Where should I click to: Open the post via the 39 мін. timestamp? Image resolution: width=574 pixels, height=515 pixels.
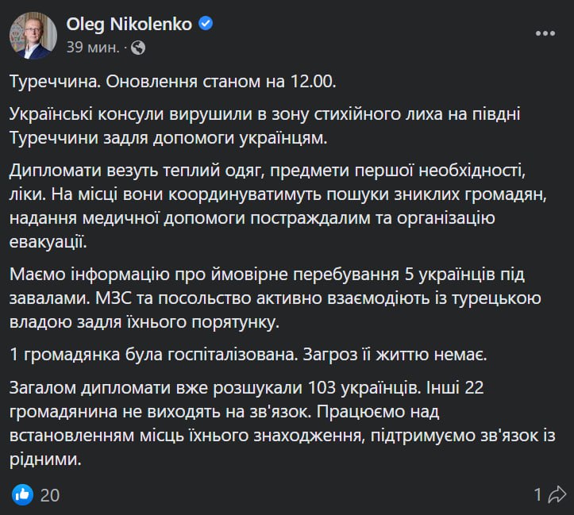coord(93,47)
